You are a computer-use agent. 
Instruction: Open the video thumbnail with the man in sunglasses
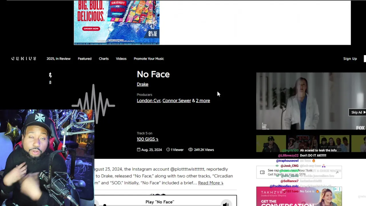point(271,144)
